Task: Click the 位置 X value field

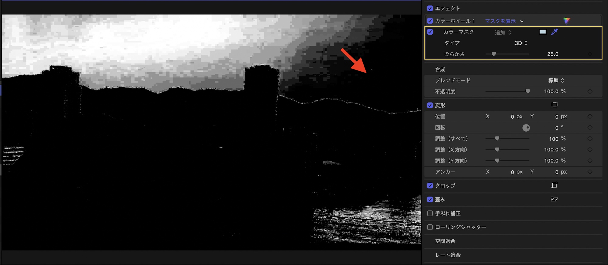Action: coord(516,117)
